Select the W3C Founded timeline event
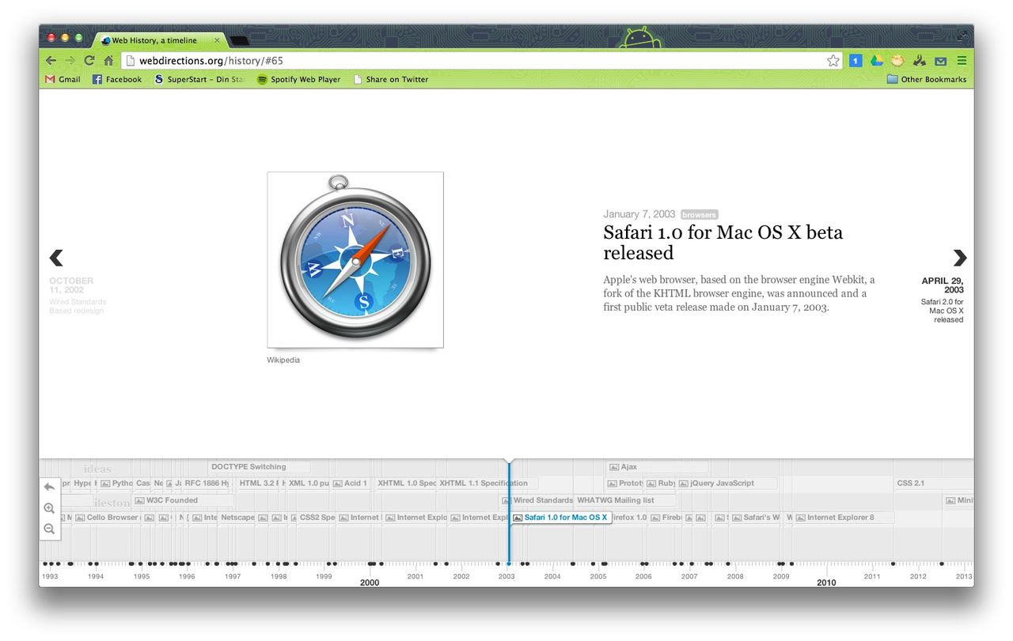Image resolution: width=1013 pixels, height=641 pixels. 172,500
